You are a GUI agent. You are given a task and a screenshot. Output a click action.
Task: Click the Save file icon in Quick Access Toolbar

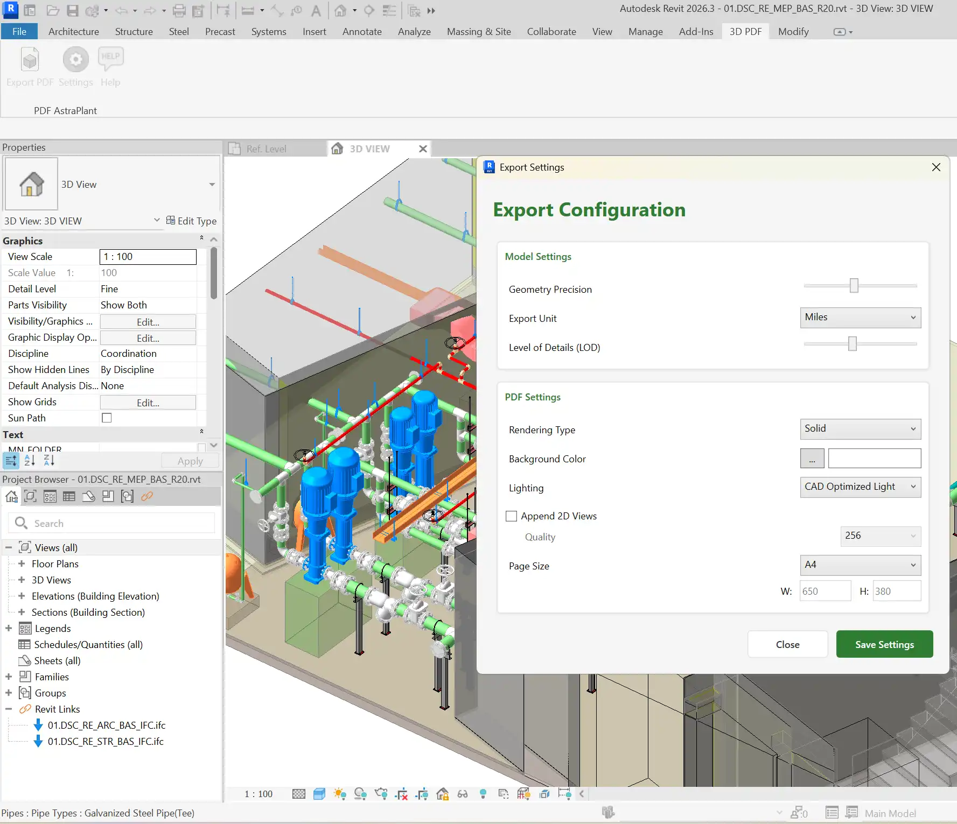73,10
